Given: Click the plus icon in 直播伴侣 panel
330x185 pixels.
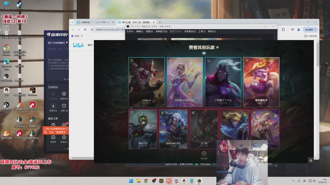Looking at the screenshot, I should tap(65, 79).
